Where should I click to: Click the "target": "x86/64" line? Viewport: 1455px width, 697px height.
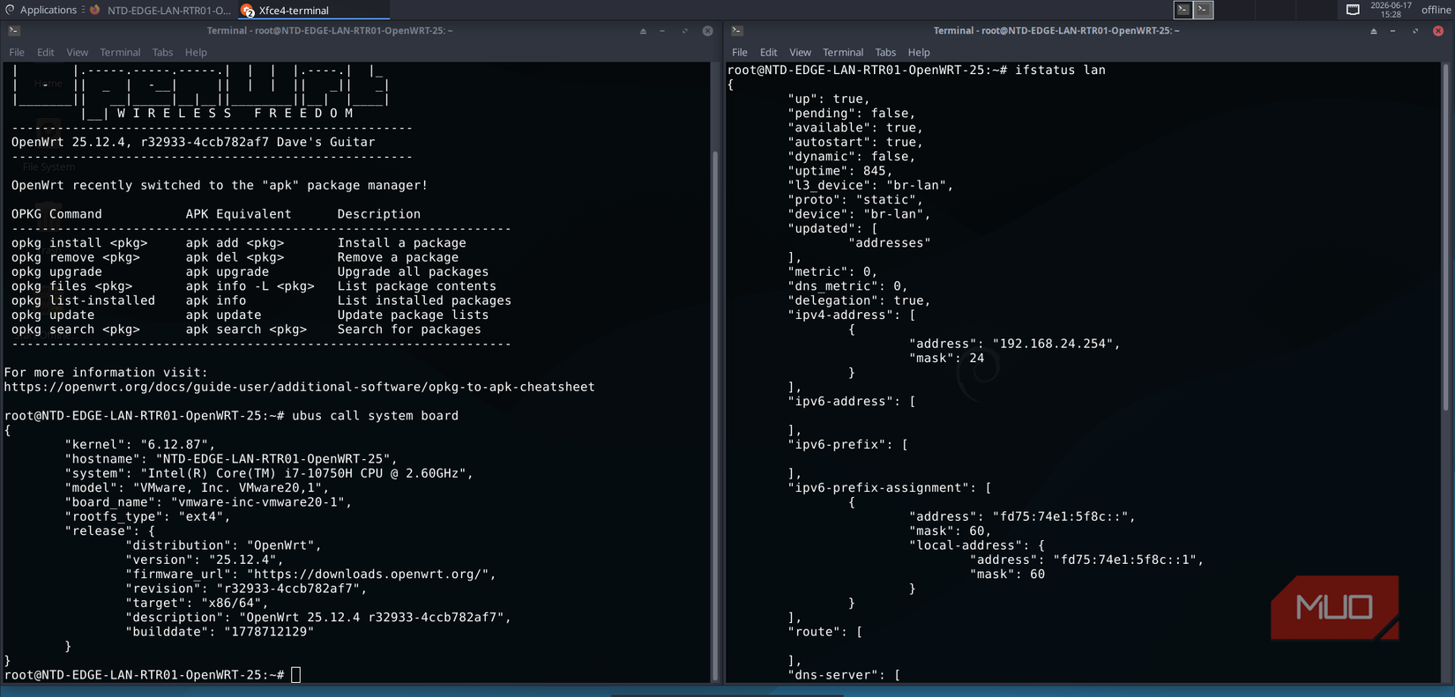[197, 603]
